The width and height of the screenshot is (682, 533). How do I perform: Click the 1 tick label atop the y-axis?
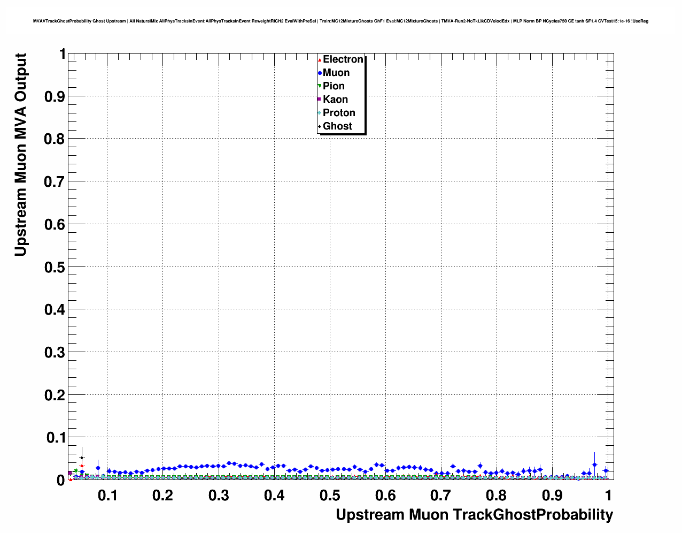click(62, 54)
